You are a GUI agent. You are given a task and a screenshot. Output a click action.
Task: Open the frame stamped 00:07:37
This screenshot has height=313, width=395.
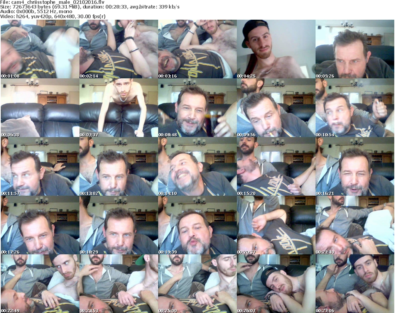pyautogui.click(x=119, y=108)
